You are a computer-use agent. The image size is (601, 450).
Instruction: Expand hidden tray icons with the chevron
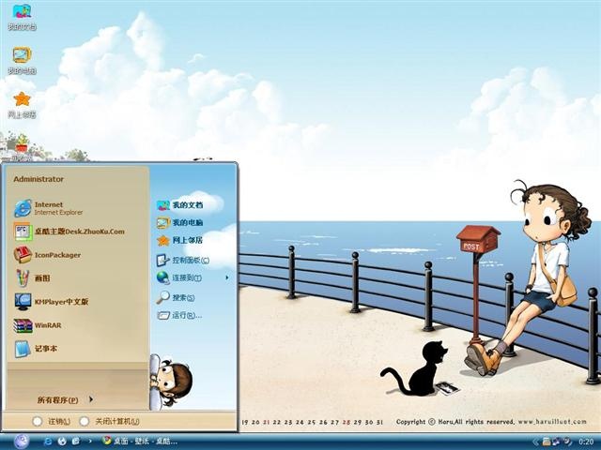(535, 442)
